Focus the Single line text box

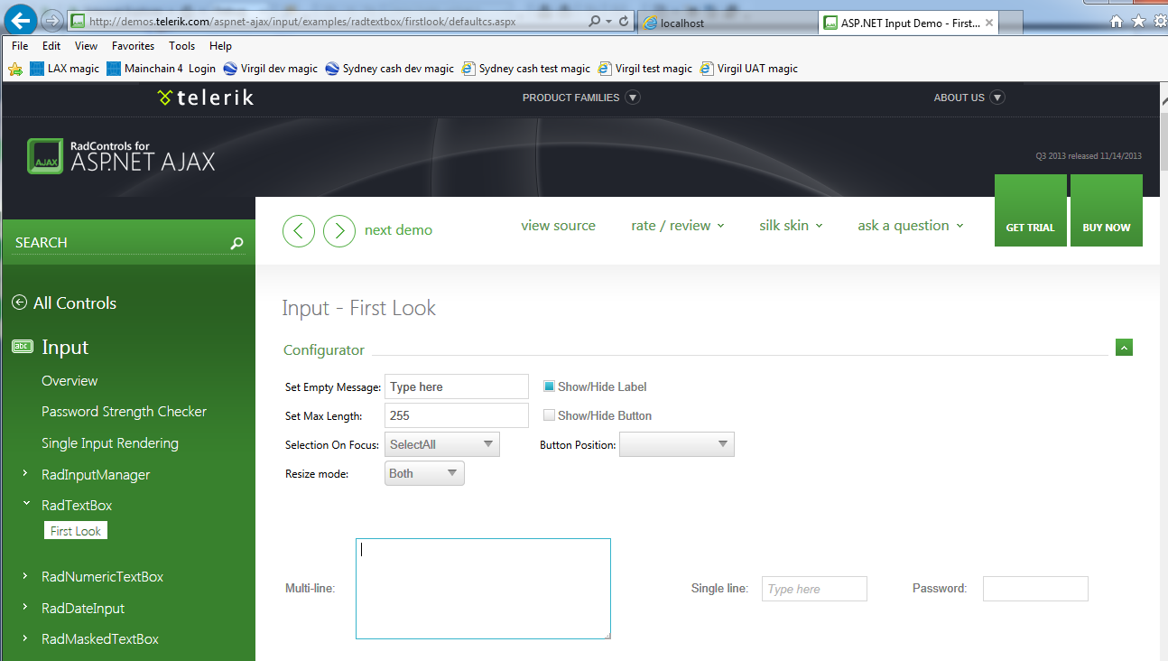(x=814, y=589)
